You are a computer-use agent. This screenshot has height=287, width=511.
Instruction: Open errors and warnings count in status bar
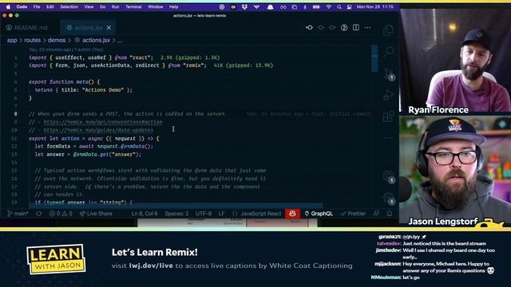click(x=61, y=214)
